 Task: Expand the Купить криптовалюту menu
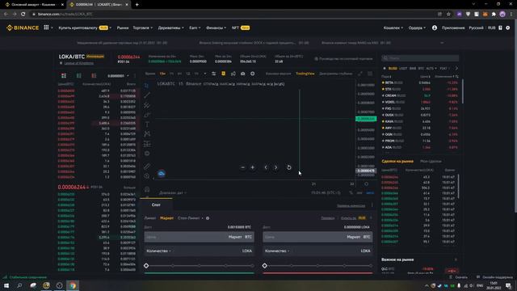[x=85, y=28]
